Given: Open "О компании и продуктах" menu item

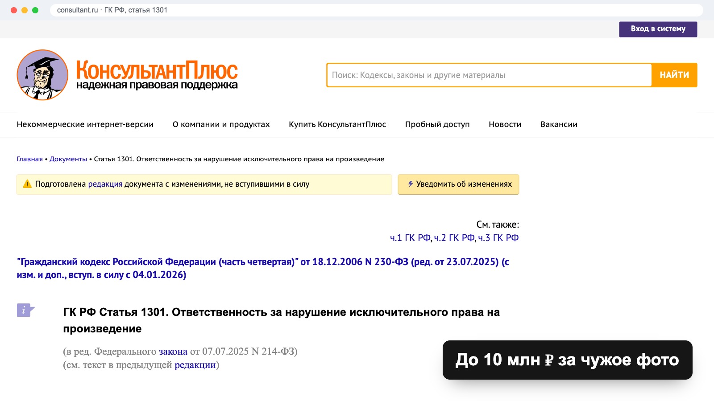Looking at the screenshot, I should tap(221, 124).
